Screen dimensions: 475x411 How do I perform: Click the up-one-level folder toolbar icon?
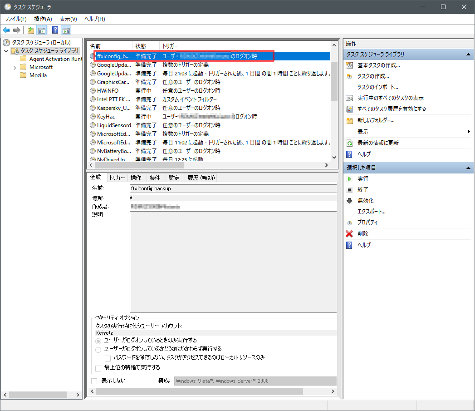pyautogui.click(x=30, y=30)
